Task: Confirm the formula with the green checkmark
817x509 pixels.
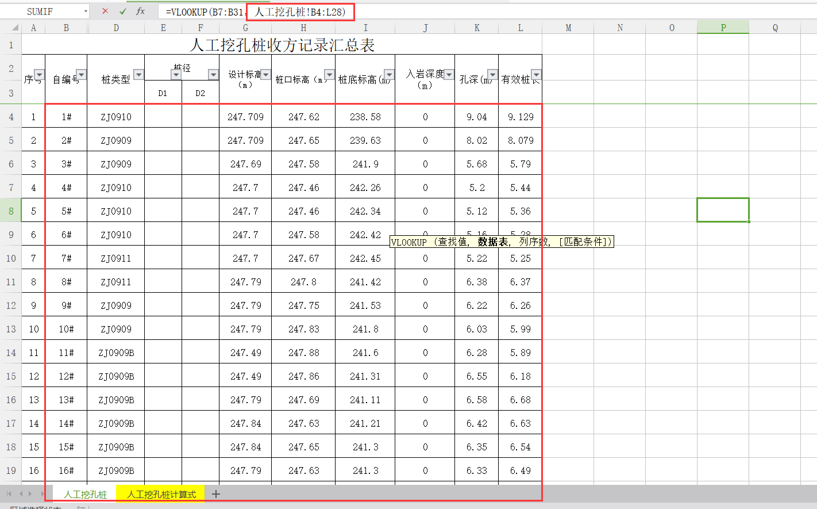Action: tap(123, 12)
